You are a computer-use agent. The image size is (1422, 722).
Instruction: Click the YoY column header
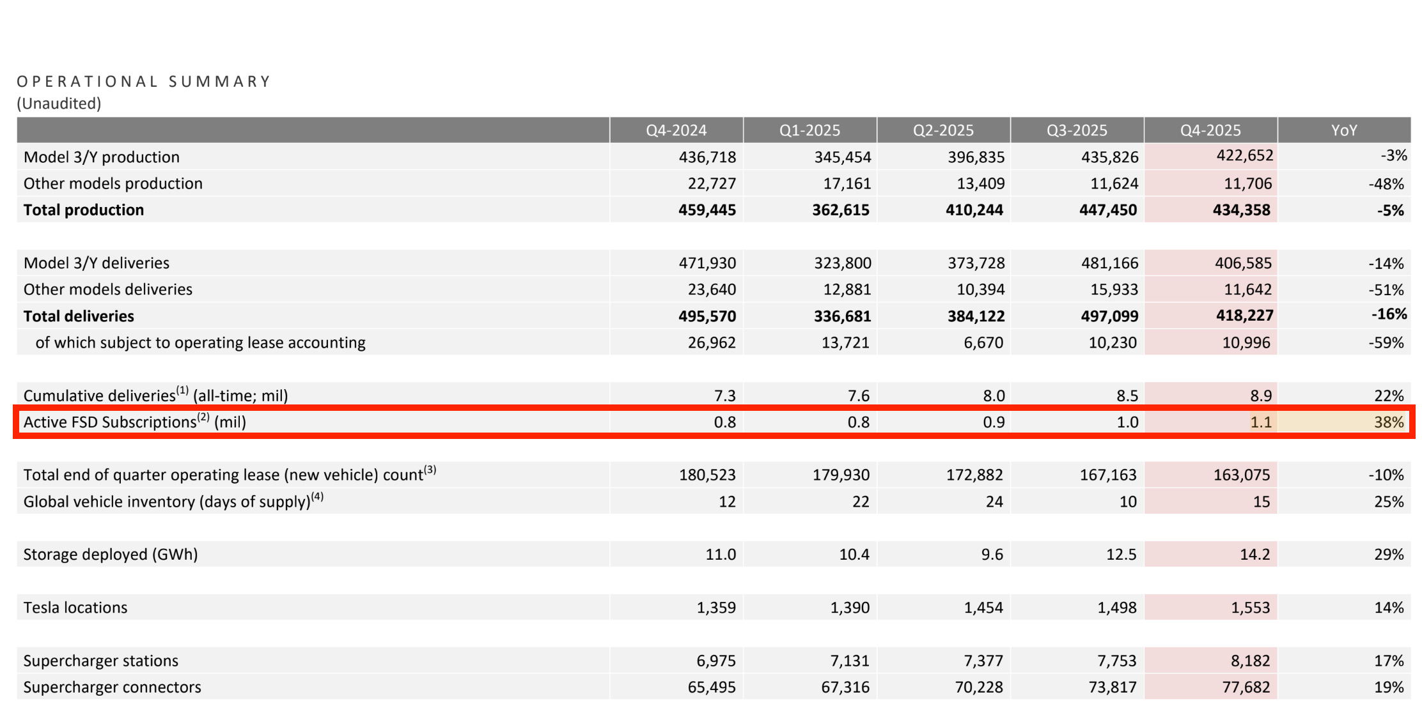point(1343,130)
